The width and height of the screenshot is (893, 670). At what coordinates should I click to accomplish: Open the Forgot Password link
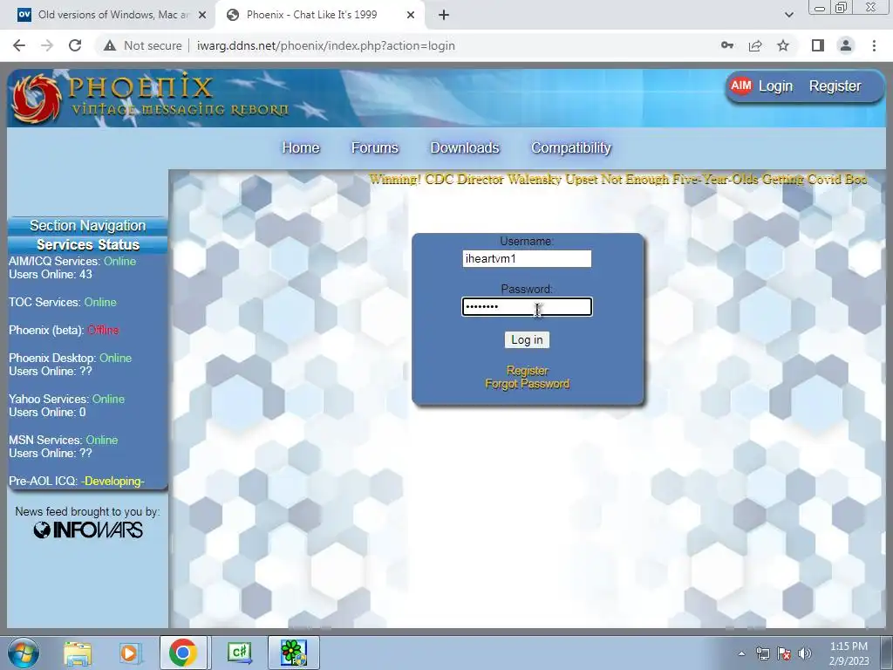pos(528,384)
